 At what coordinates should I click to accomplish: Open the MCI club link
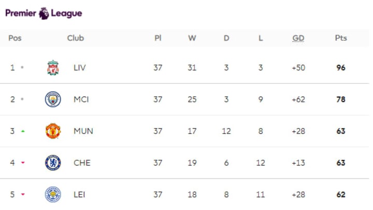81,99
